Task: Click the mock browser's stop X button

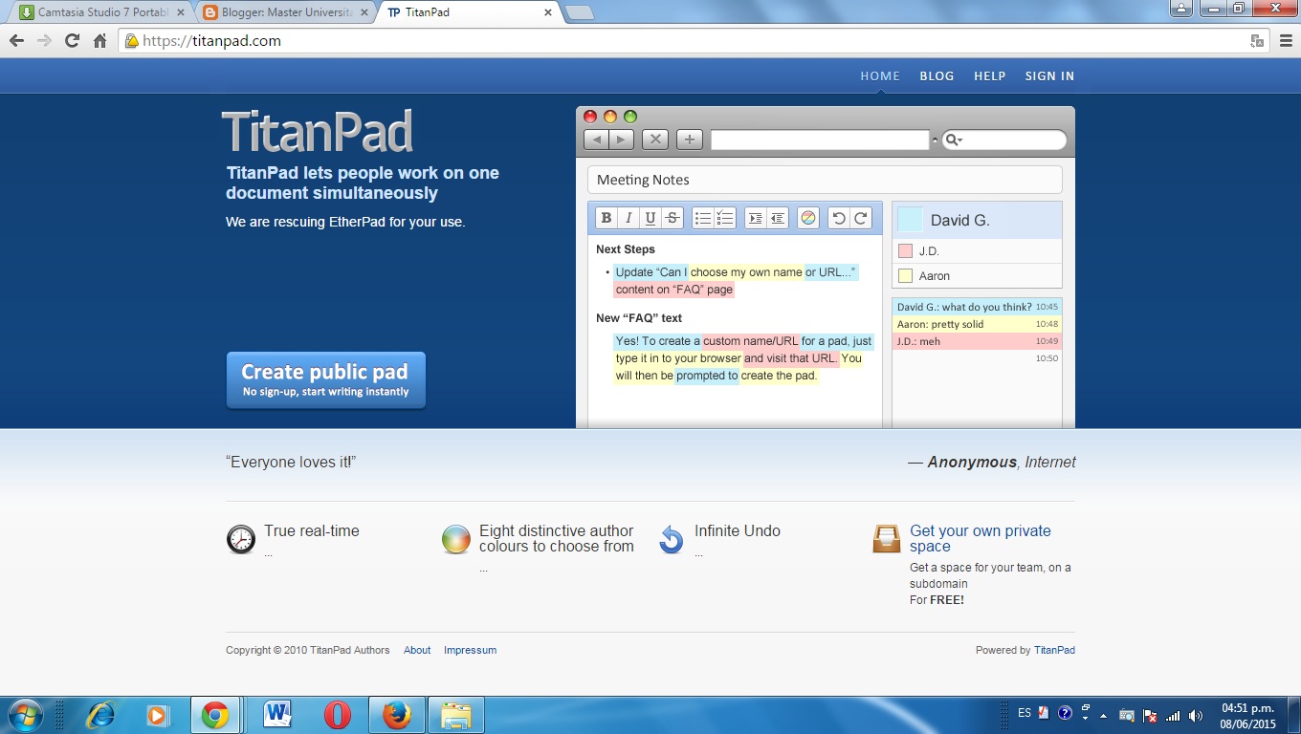Action: point(655,140)
